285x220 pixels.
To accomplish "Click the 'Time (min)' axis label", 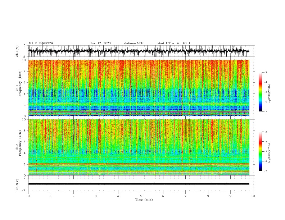I will pos(144,200).
